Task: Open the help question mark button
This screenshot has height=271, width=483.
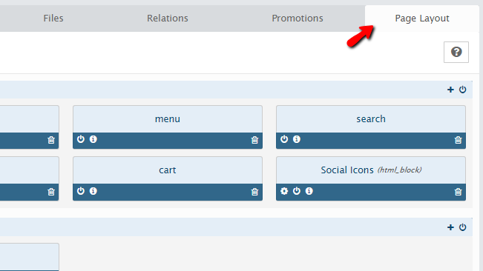Action: (x=456, y=53)
